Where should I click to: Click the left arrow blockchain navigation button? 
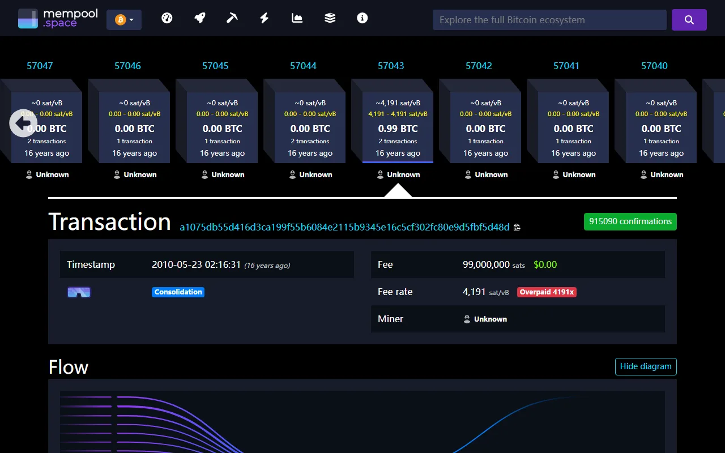click(x=23, y=123)
